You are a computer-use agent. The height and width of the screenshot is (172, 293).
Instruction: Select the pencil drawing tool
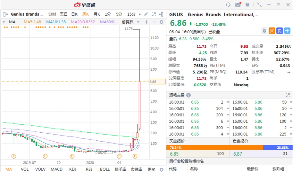coord(146,14)
